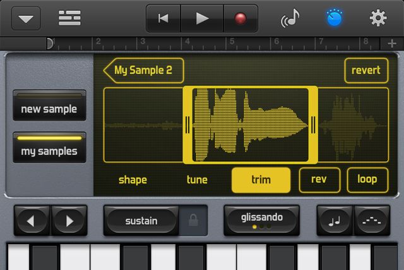Switch to the shape tab
Screen dimensions: 404x270
point(133,180)
